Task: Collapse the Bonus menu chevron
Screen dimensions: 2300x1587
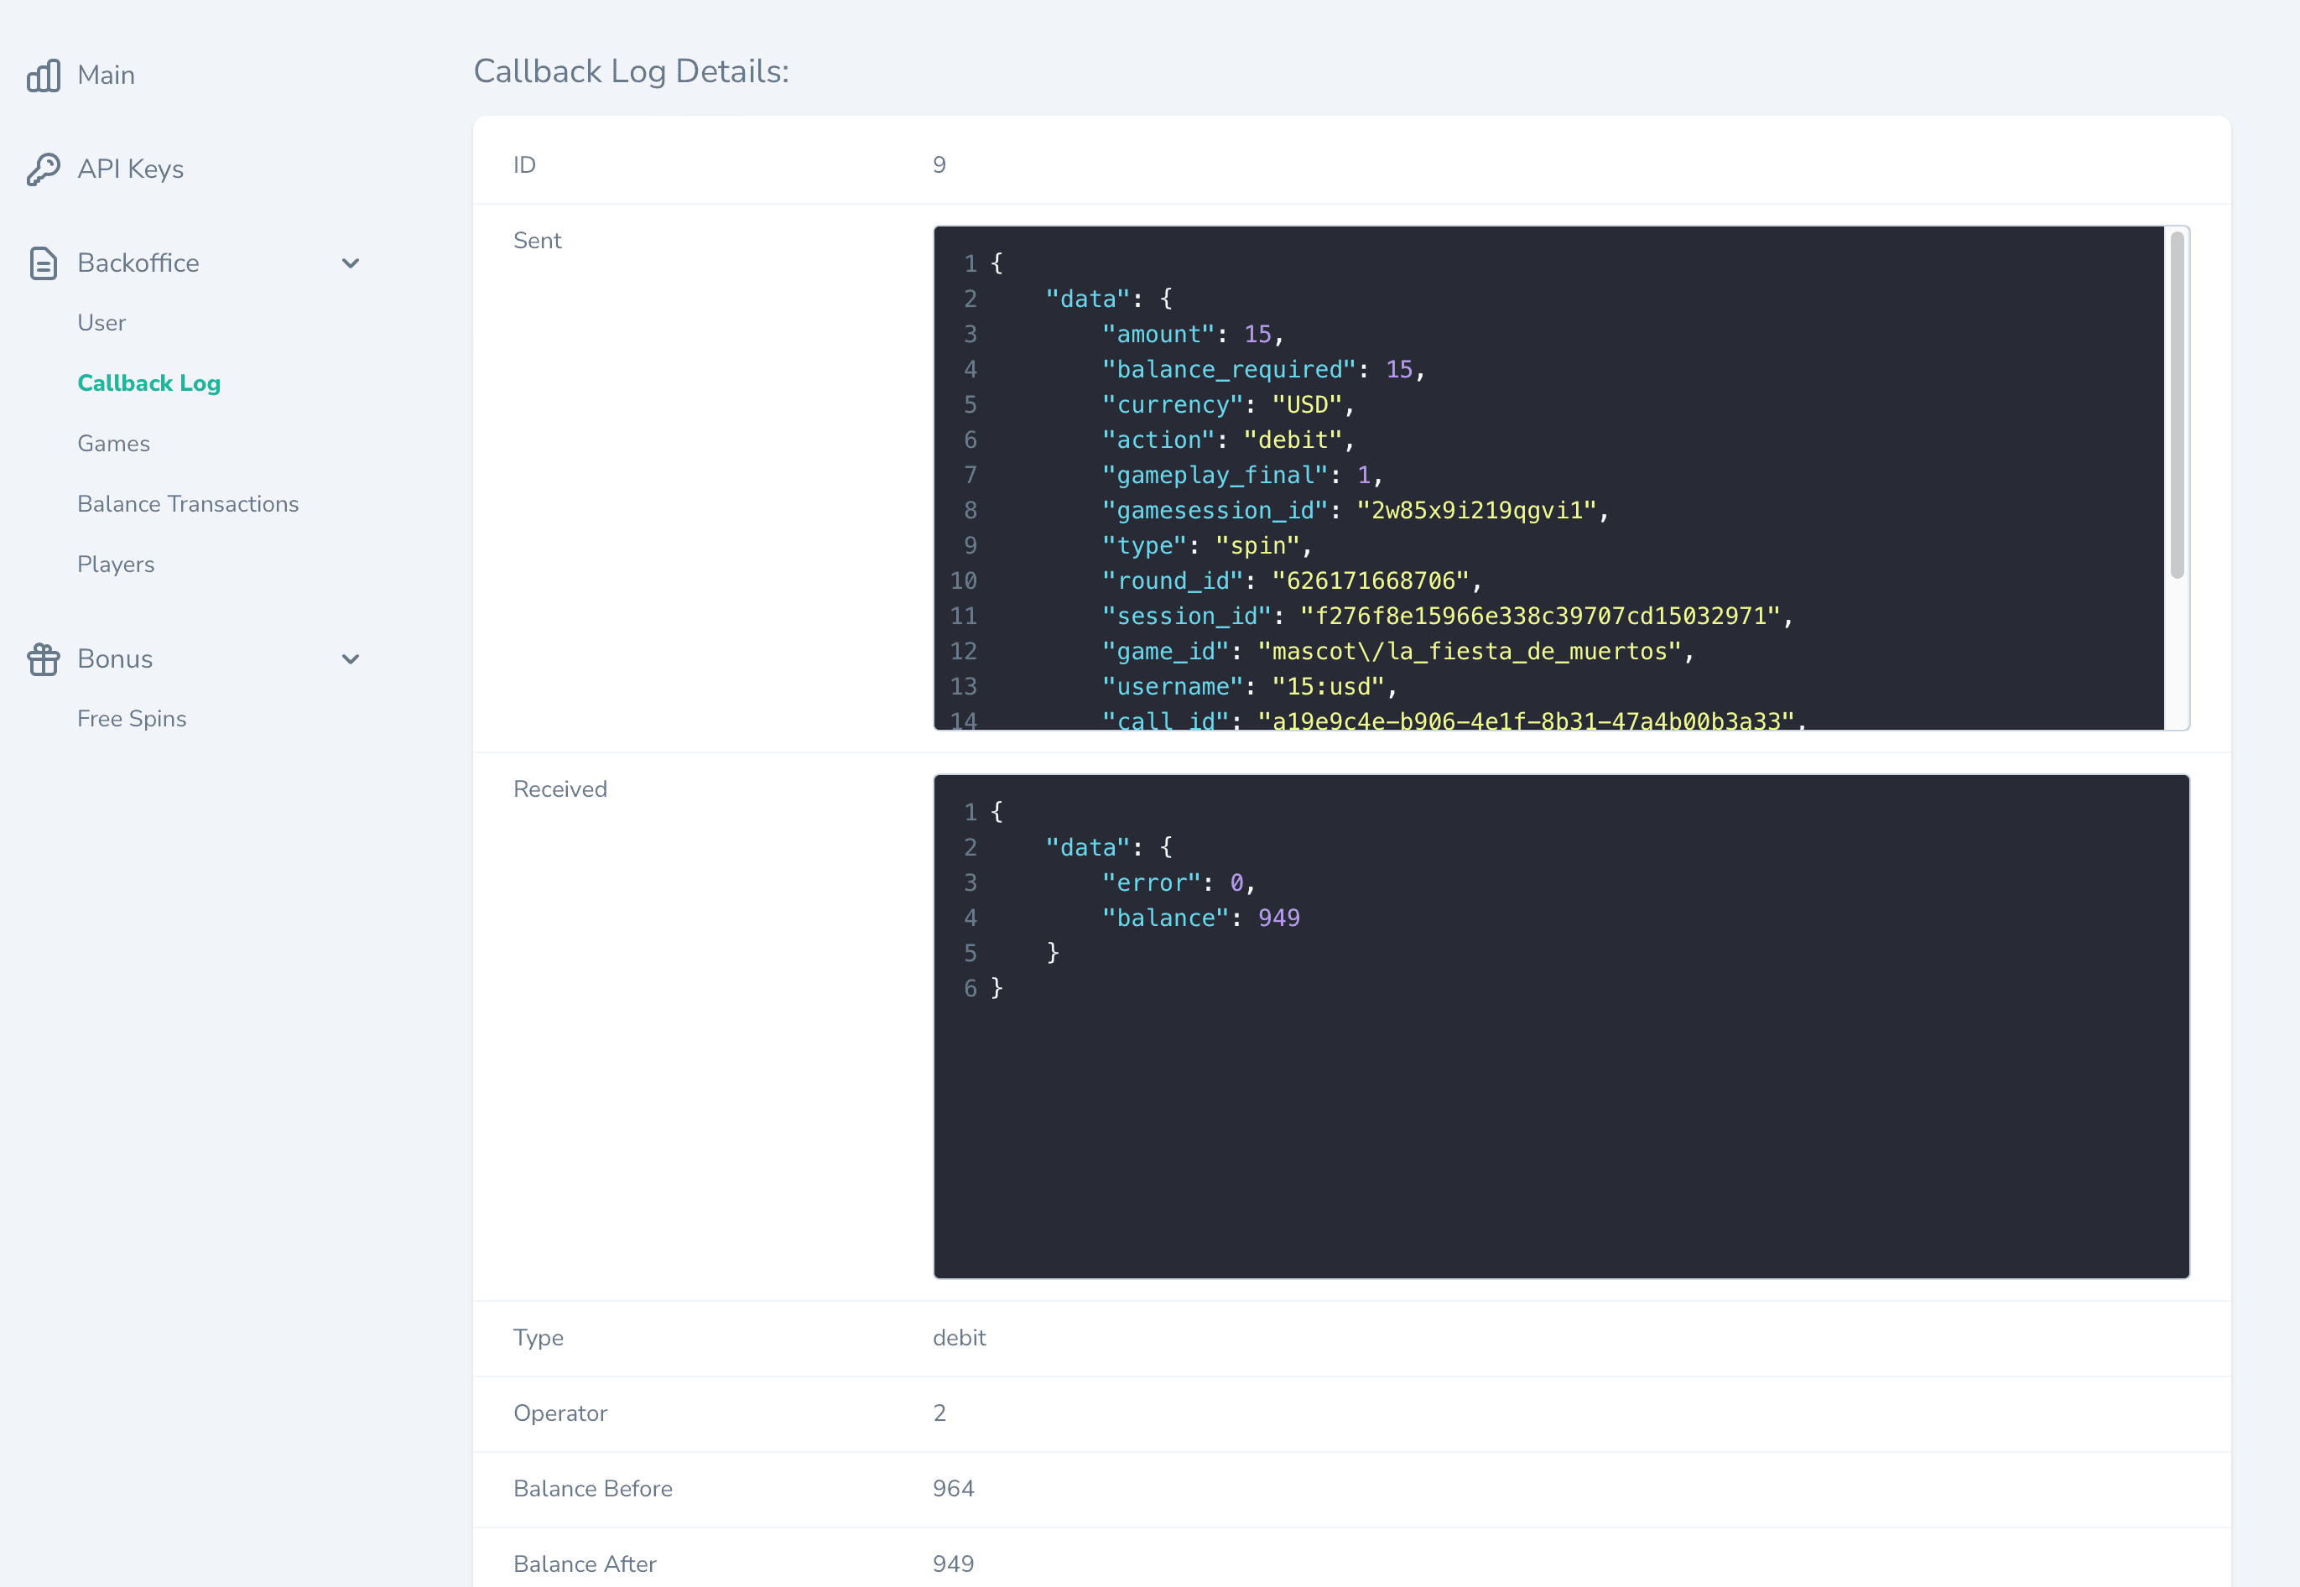Action: tap(350, 659)
